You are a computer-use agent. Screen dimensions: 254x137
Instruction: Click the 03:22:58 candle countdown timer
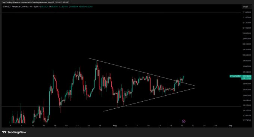(x=247, y=78)
